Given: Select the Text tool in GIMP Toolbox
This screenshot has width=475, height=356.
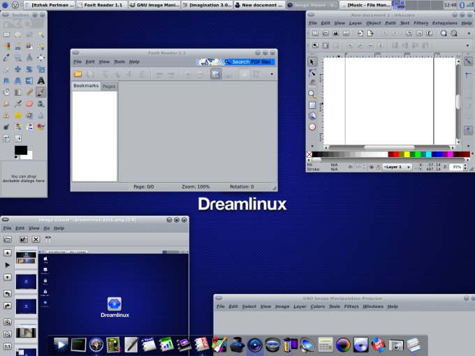Looking at the screenshot, I should point(41,81).
